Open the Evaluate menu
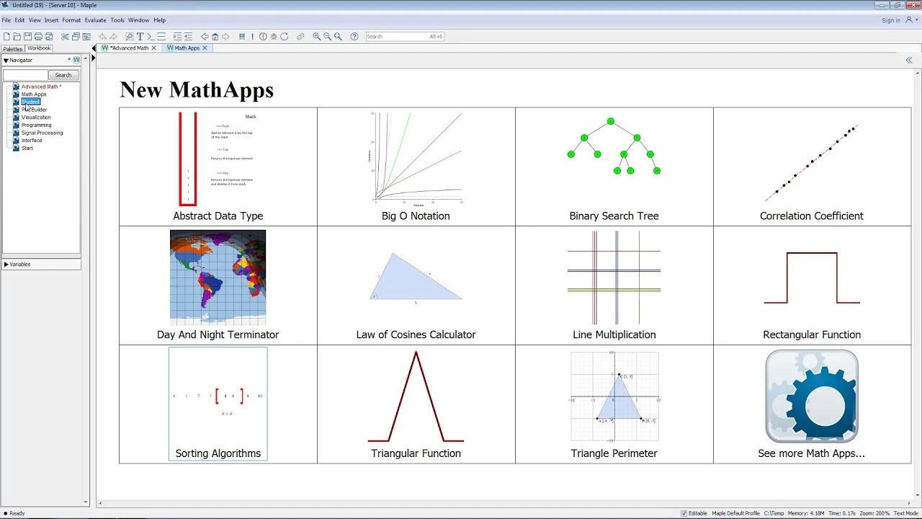 [x=95, y=20]
